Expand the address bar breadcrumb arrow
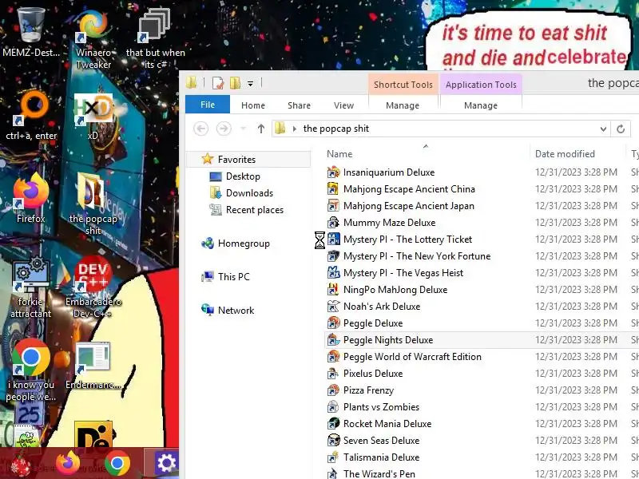 click(x=294, y=129)
